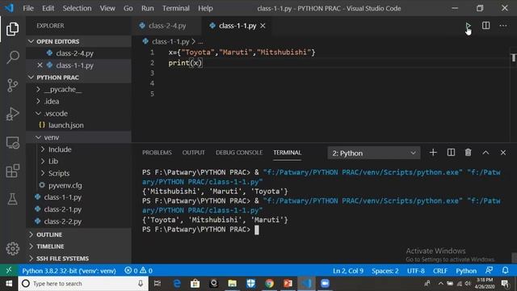The image size is (517, 291).
Task: Switch to the Debug Console tab
Action: coord(239,153)
